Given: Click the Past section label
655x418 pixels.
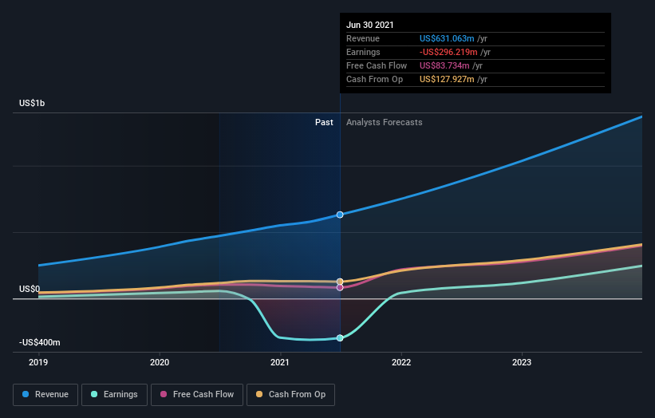Looking at the screenshot, I should click(x=324, y=122).
